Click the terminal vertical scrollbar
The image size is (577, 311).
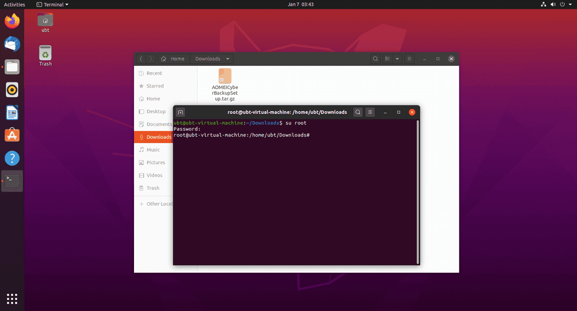418,192
